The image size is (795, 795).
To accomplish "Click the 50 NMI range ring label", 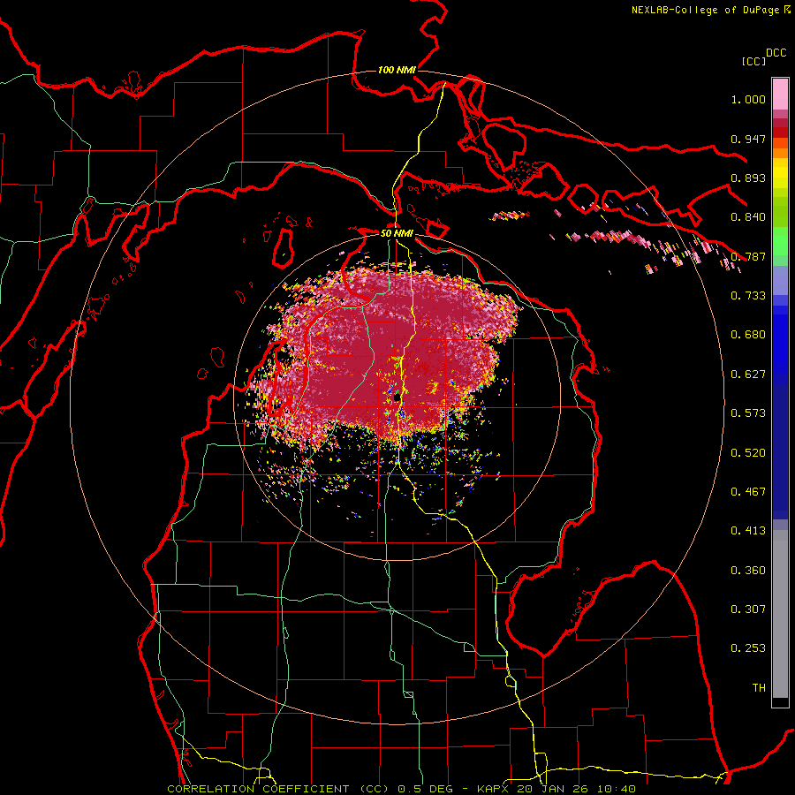I will 397,233.
